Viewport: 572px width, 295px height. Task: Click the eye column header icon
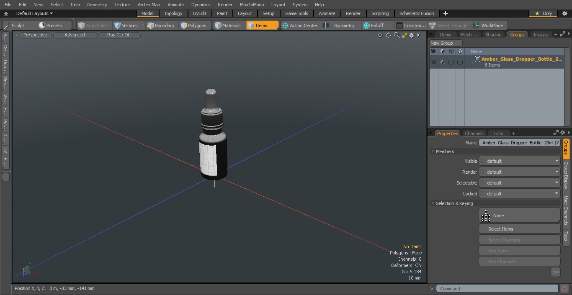pos(433,51)
